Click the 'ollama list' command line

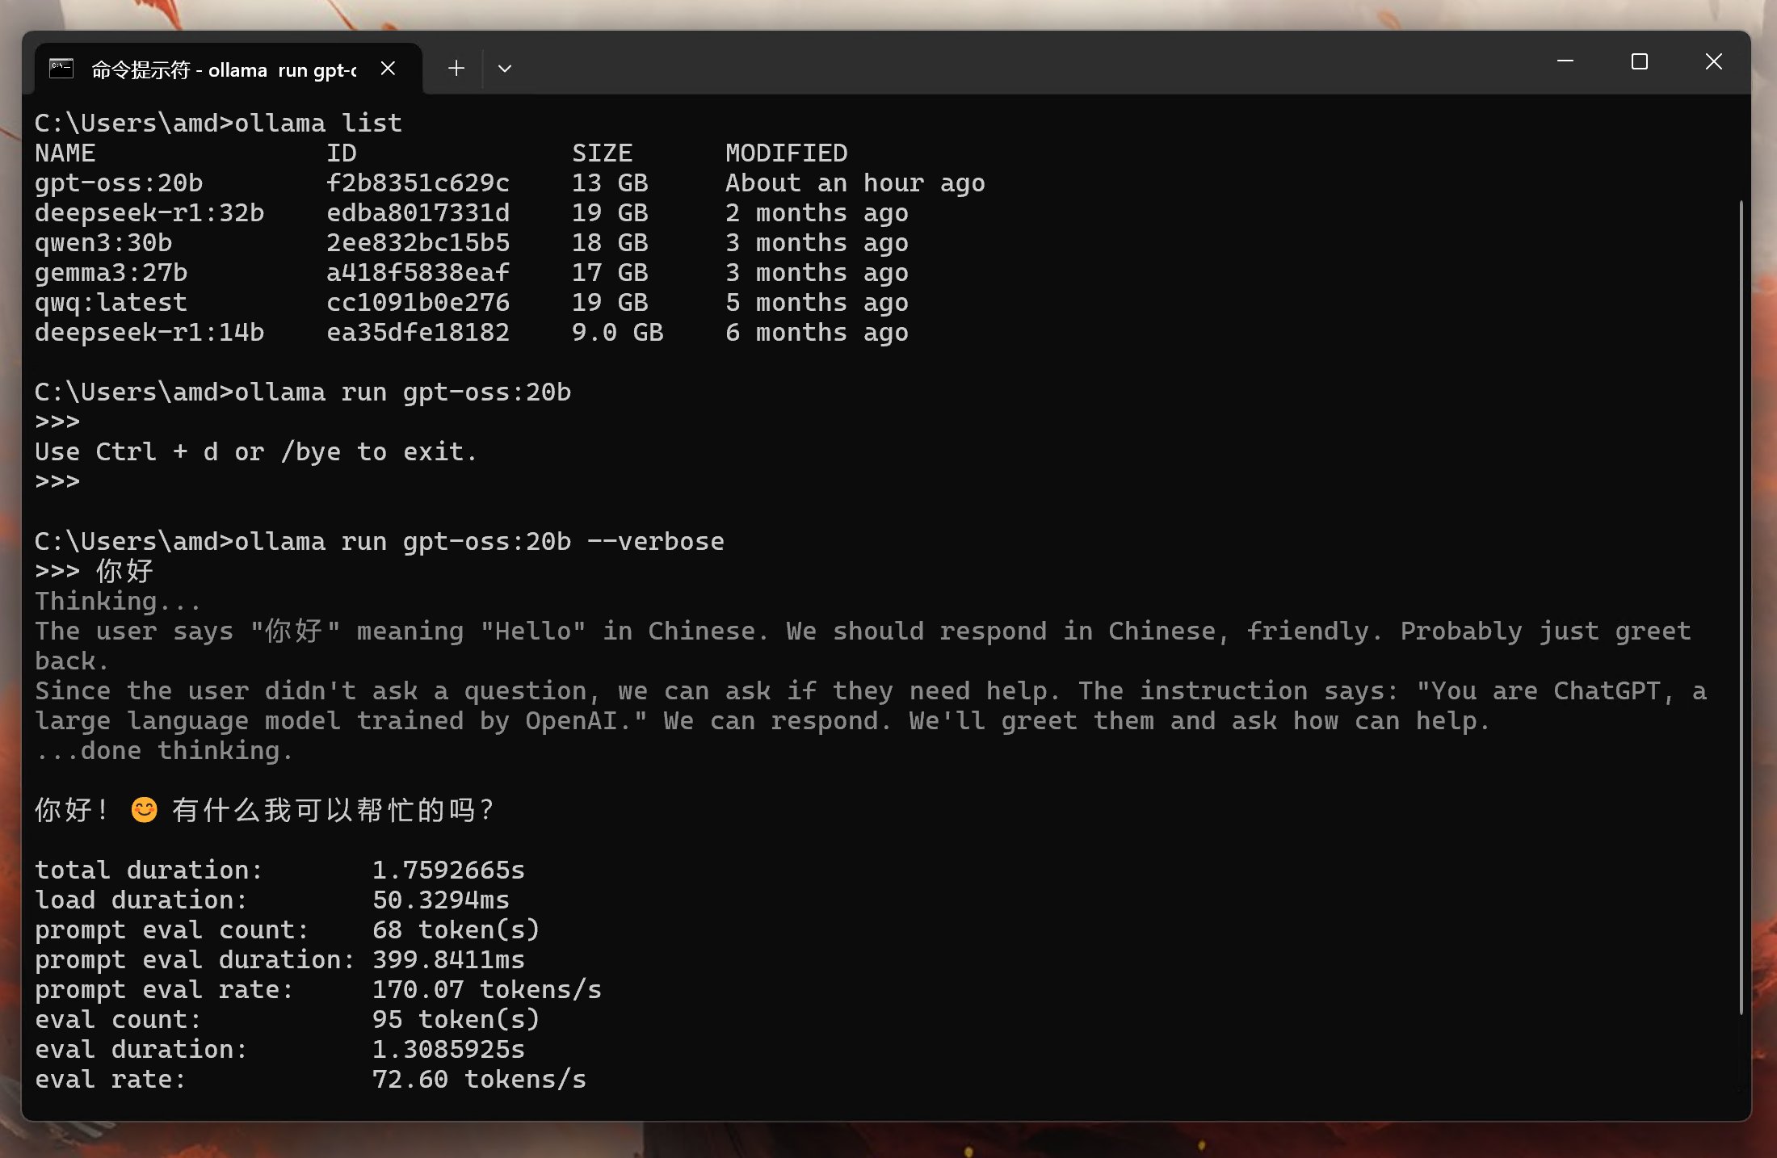pos(218,124)
